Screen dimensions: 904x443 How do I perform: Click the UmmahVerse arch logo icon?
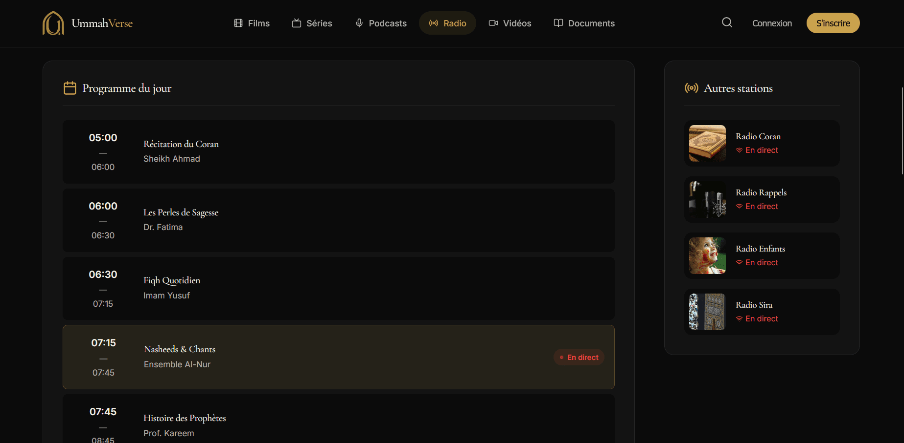(53, 23)
